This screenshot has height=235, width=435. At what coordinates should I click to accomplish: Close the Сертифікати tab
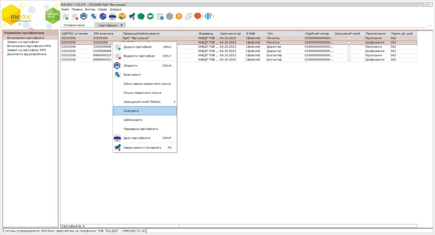click(x=122, y=25)
